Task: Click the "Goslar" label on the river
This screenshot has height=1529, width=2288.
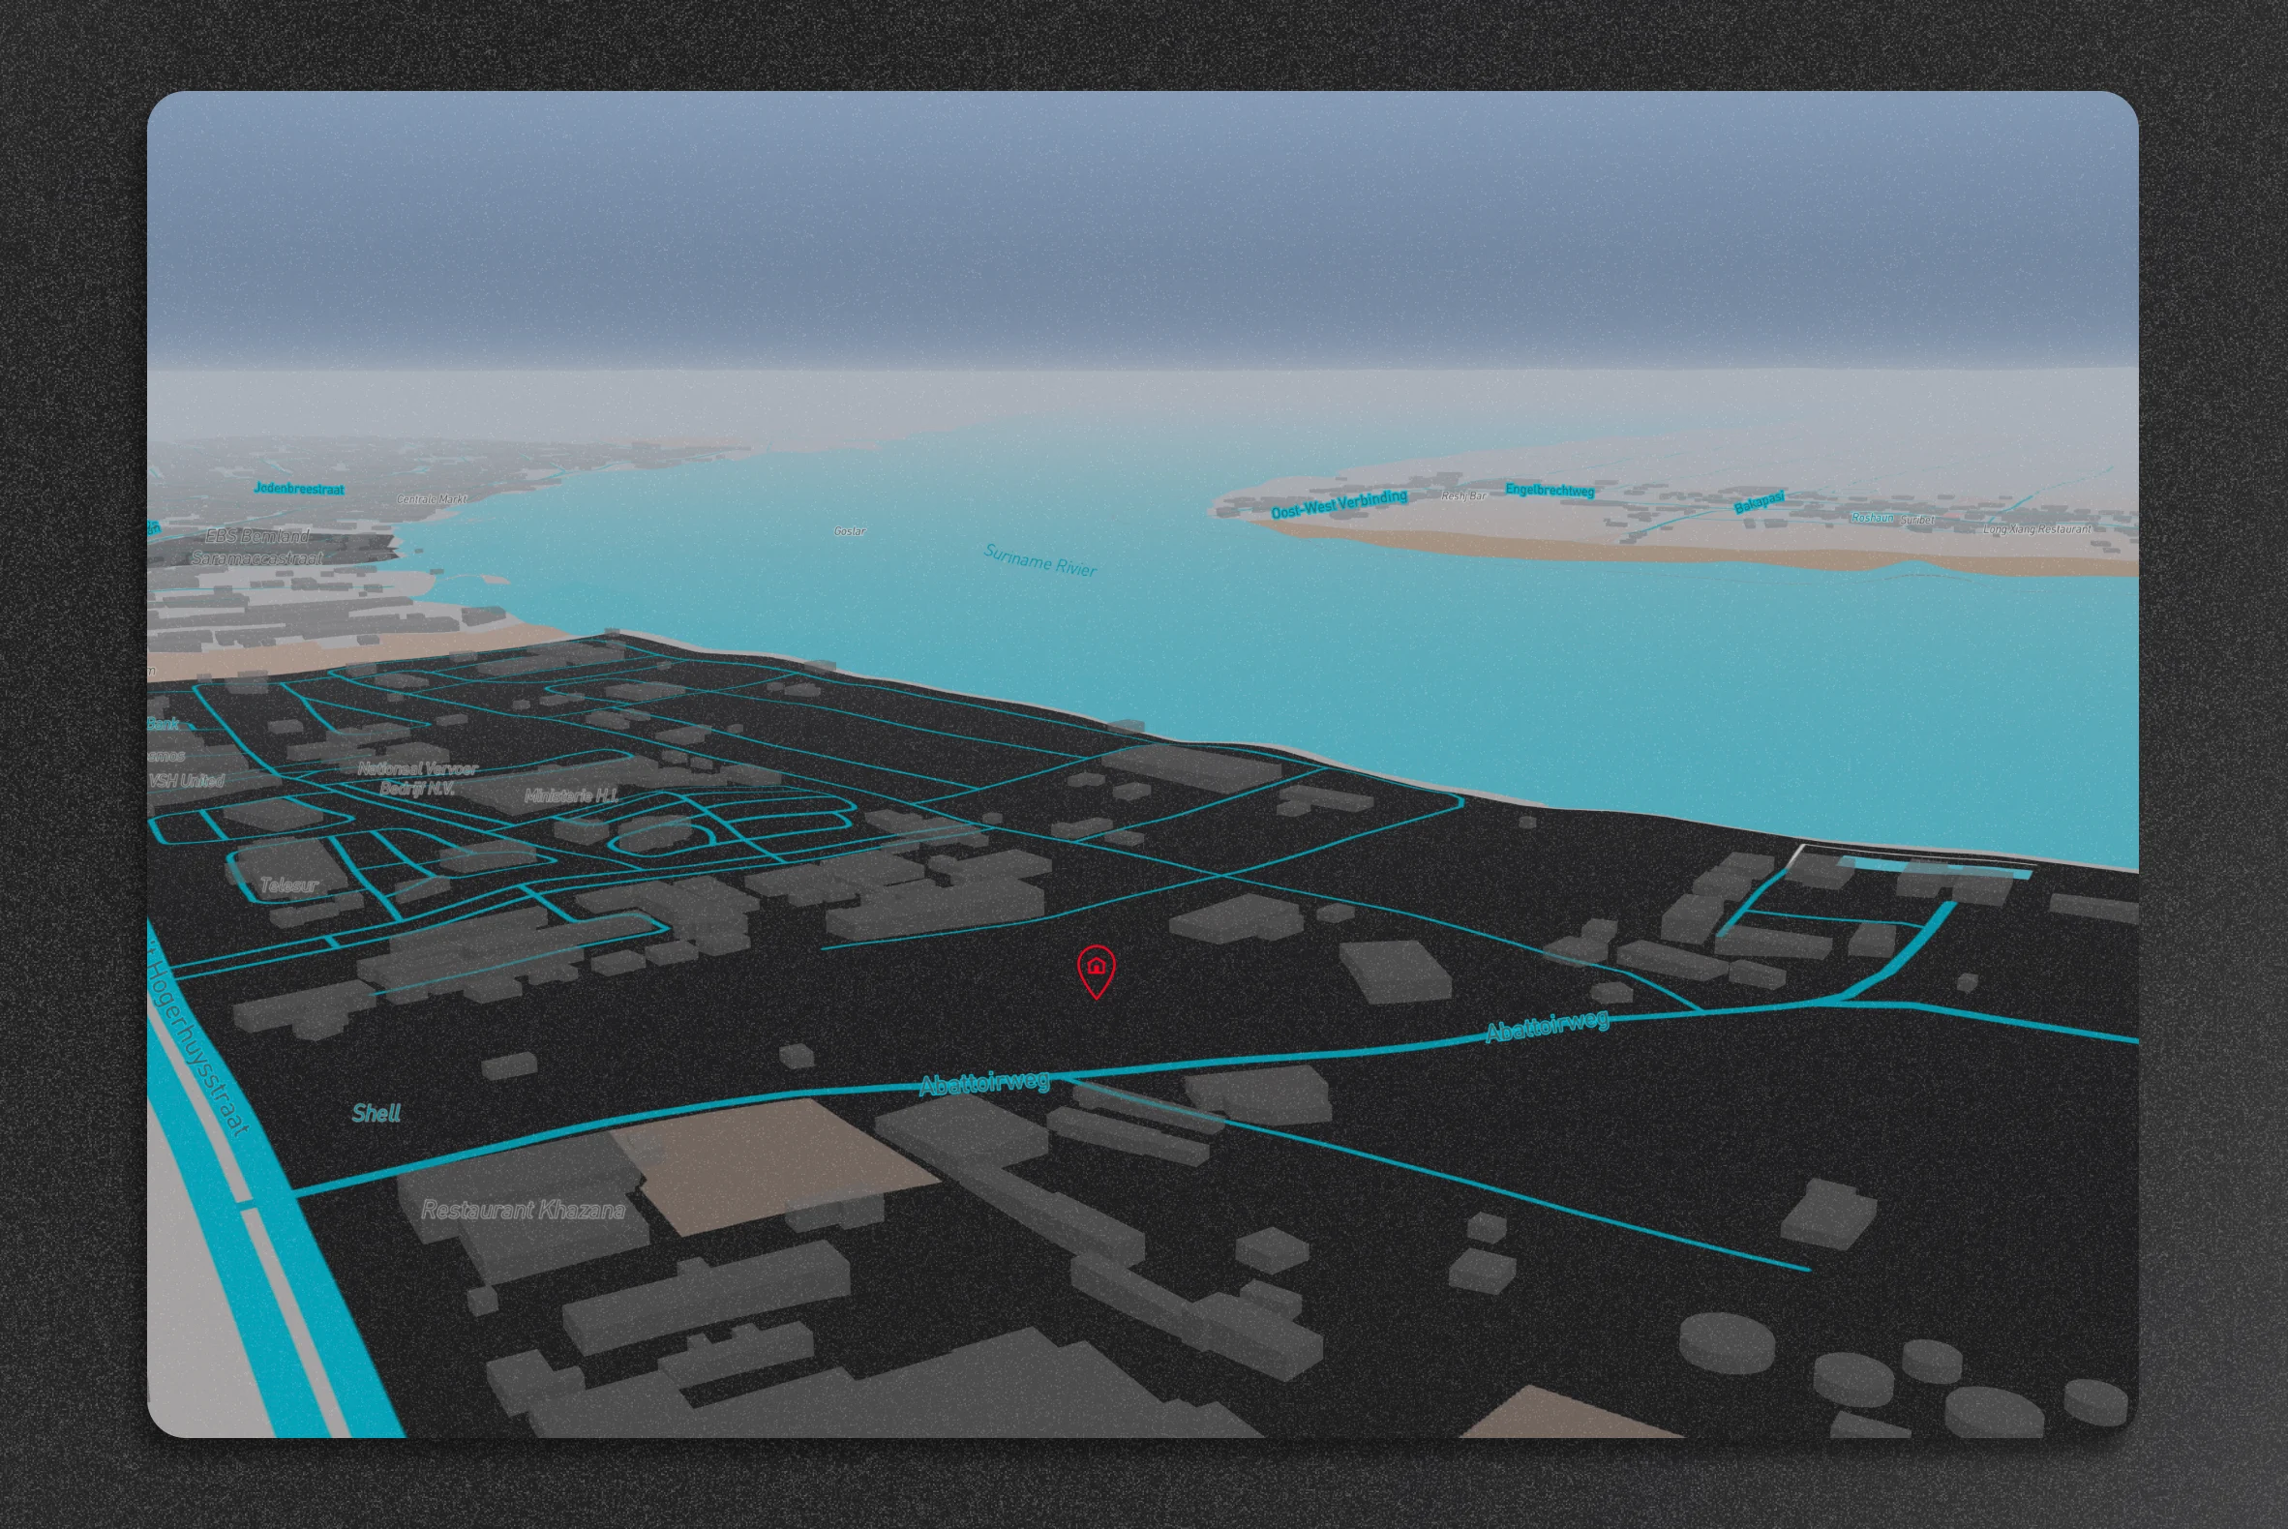Action: coord(850,531)
